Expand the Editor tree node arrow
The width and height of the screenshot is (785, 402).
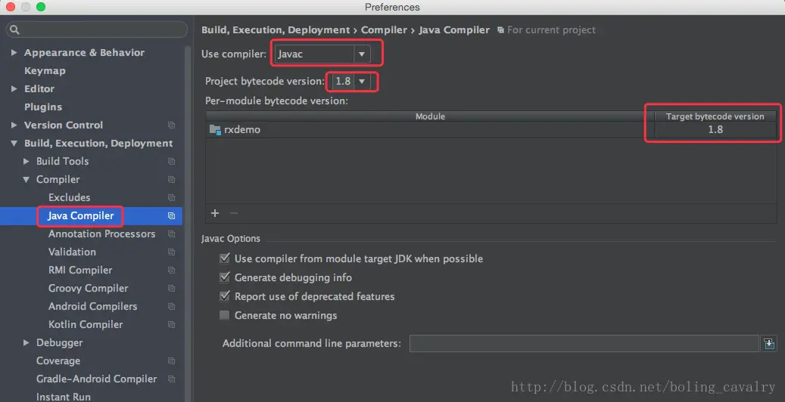coord(14,88)
